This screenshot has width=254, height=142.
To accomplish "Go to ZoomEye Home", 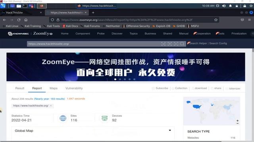I will click(65, 34).
